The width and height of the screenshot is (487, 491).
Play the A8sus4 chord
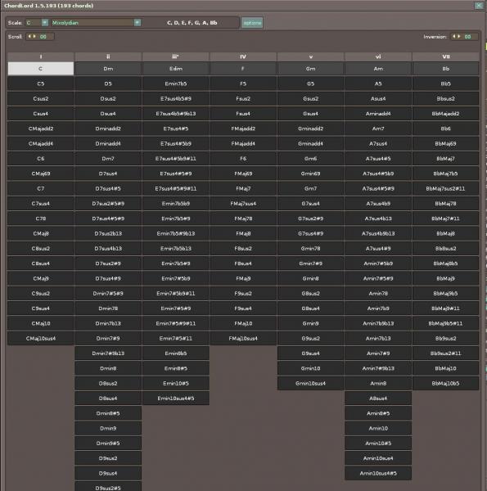(x=378, y=399)
